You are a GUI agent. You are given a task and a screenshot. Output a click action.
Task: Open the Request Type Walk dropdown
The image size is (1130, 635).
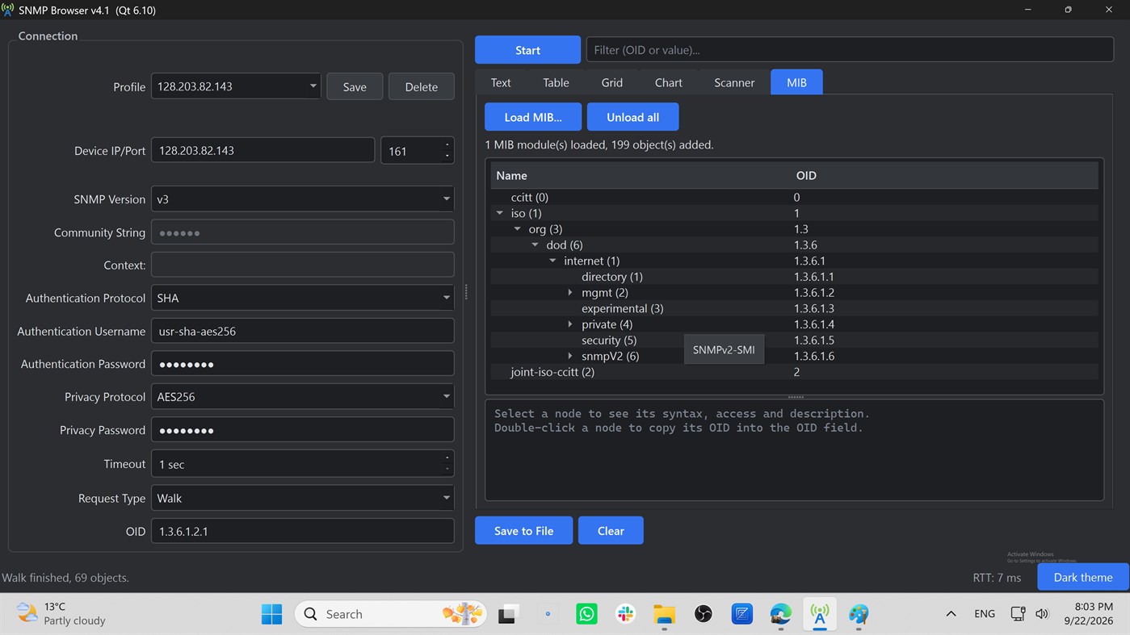pos(302,498)
